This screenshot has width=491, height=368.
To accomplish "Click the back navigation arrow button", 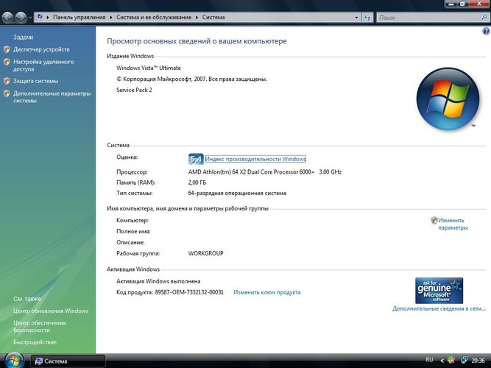I will tap(7, 15).
